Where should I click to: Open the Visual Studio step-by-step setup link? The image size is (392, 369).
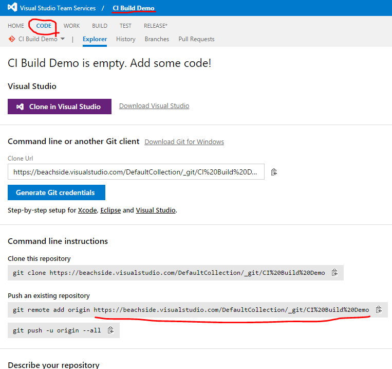pos(156,210)
